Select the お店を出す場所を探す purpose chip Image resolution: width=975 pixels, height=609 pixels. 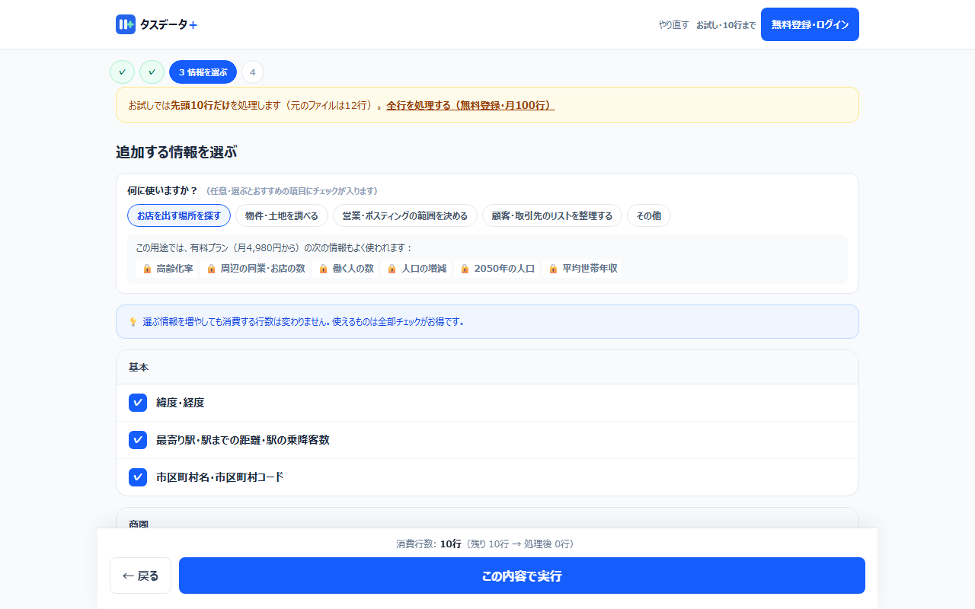pyautogui.click(x=179, y=215)
